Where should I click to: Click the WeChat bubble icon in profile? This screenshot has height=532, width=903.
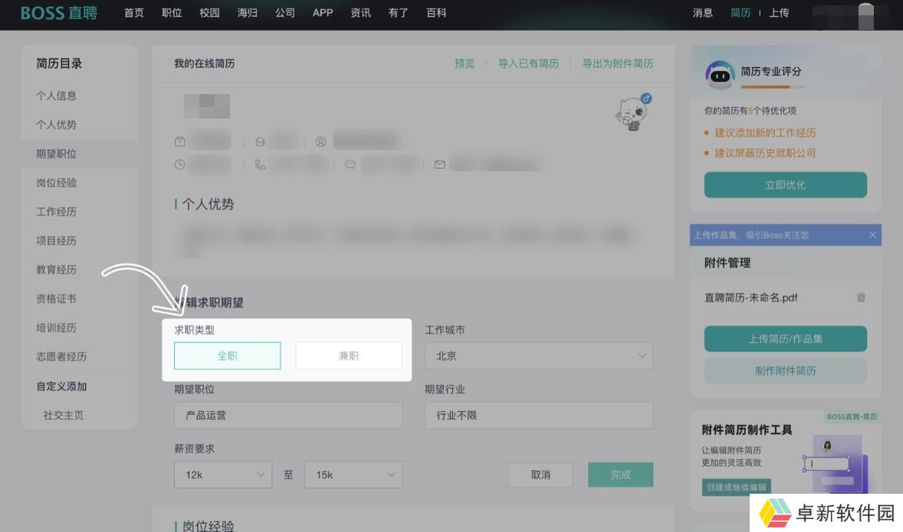tap(350, 165)
